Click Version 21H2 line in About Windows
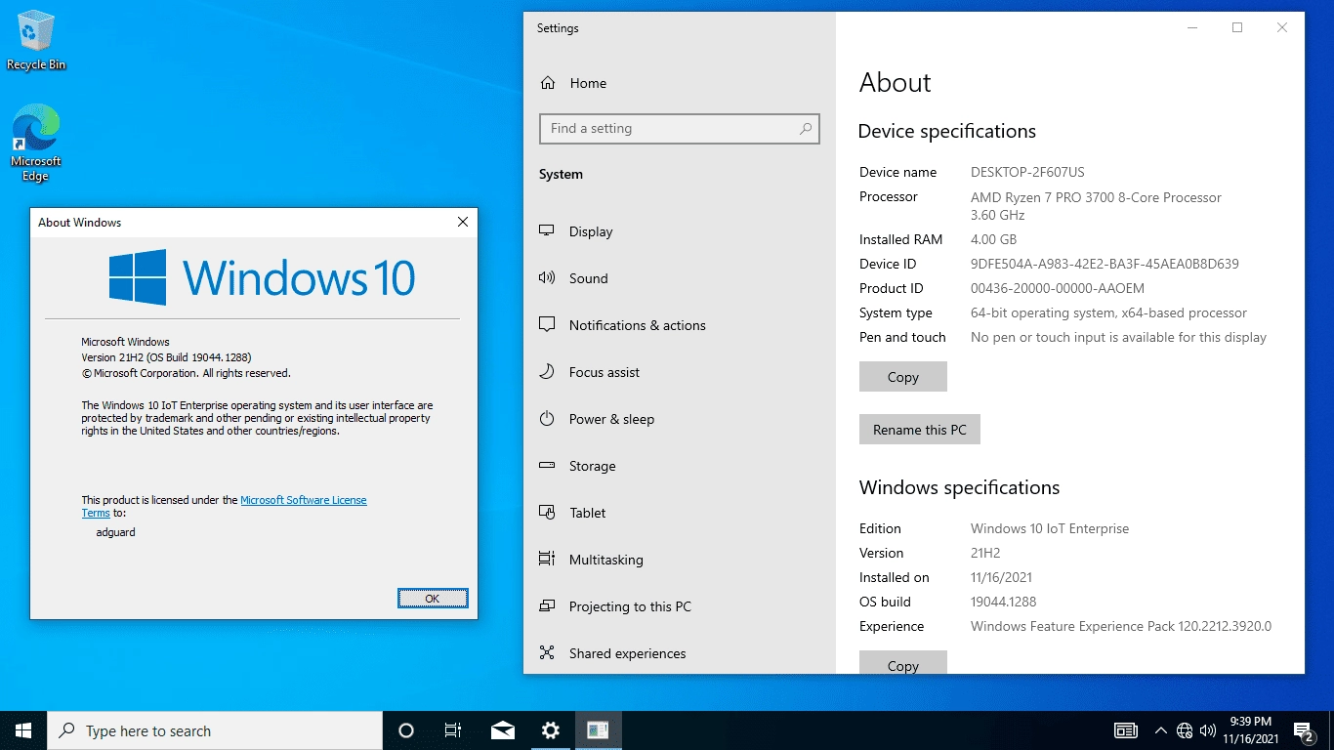1334x750 pixels. pyautogui.click(x=166, y=357)
